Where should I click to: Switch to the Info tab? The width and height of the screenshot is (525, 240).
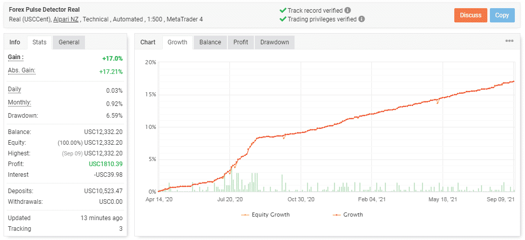pyautogui.click(x=15, y=42)
